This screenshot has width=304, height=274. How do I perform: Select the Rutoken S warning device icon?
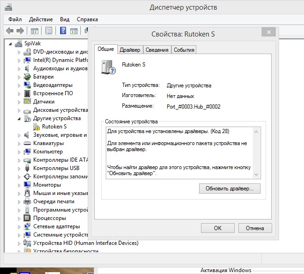pos(36,127)
